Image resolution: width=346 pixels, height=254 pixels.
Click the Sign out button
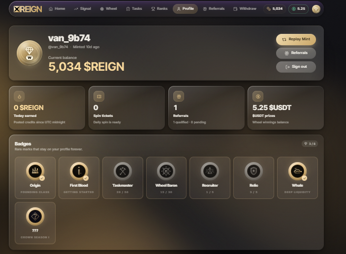click(x=296, y=67)
